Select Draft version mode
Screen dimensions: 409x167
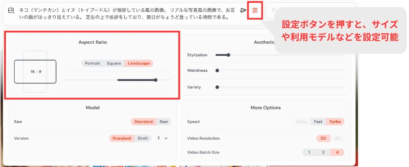143,138
